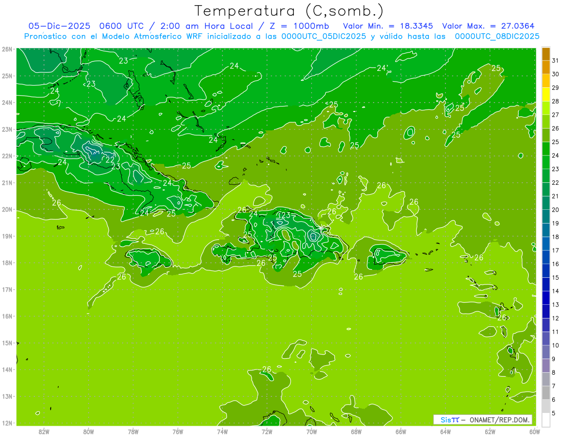Click the '24N' latitude axis label
The width and height of the screenshot is (568, 438).
coord(7,103)
